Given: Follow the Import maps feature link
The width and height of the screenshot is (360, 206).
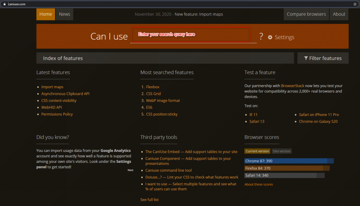Looking at the screenshot, I should tap(52, 87).
